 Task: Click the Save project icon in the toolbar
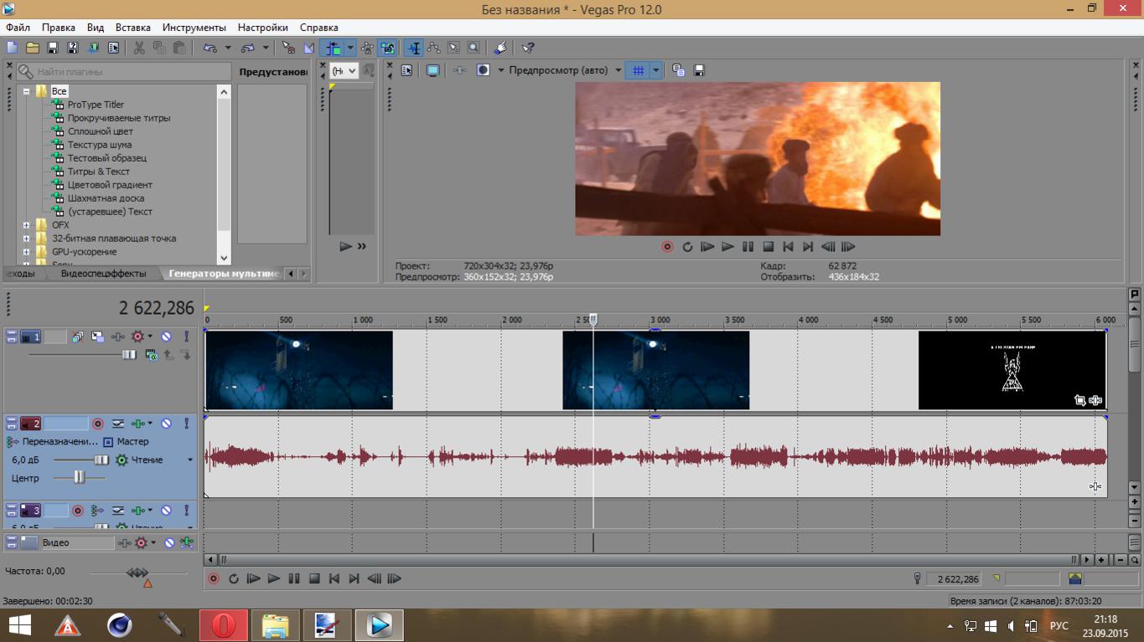(52, 49)
